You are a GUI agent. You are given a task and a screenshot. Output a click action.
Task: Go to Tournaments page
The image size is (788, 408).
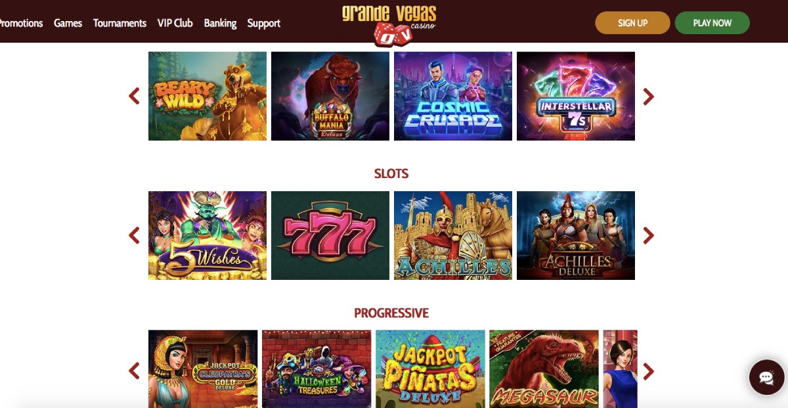tap(120, 23)
